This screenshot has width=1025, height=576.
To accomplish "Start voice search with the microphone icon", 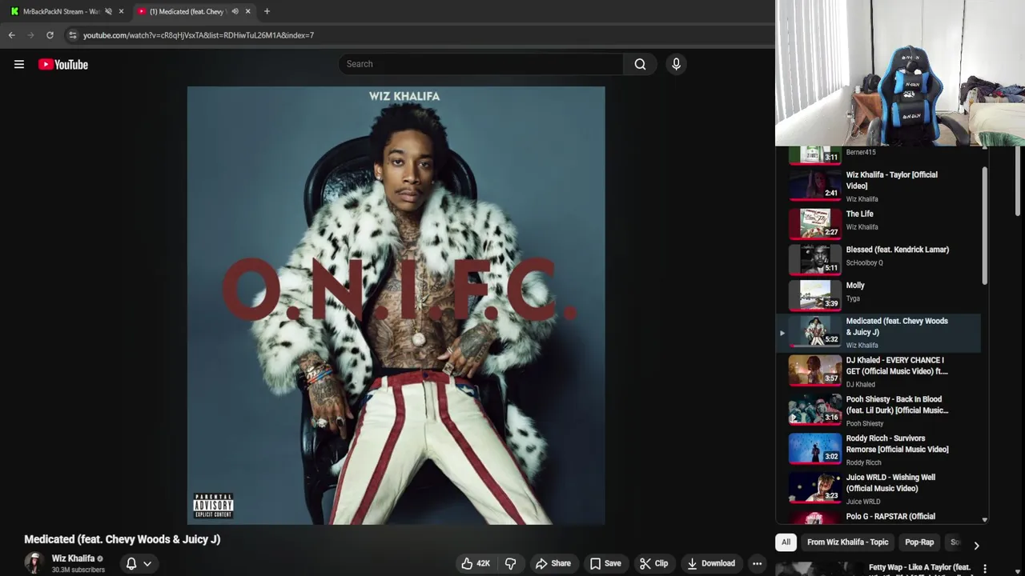I will click(676, 64).
